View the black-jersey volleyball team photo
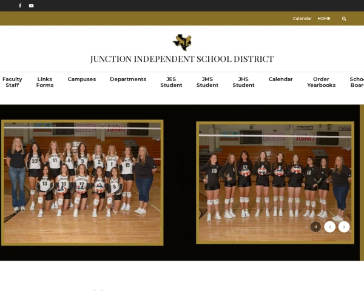The height and width of the screenshot is (291, 364). point(275,182)
